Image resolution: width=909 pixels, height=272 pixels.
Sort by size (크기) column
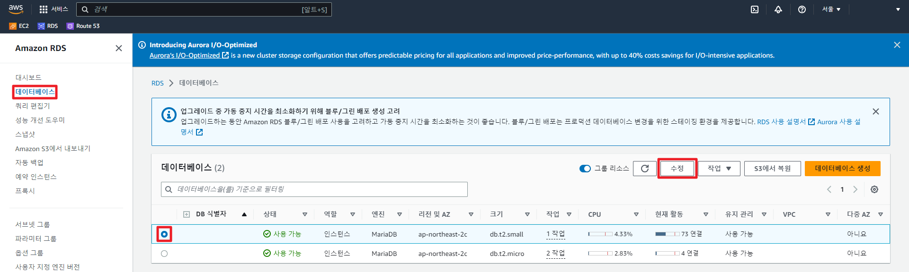pos(527,214)
